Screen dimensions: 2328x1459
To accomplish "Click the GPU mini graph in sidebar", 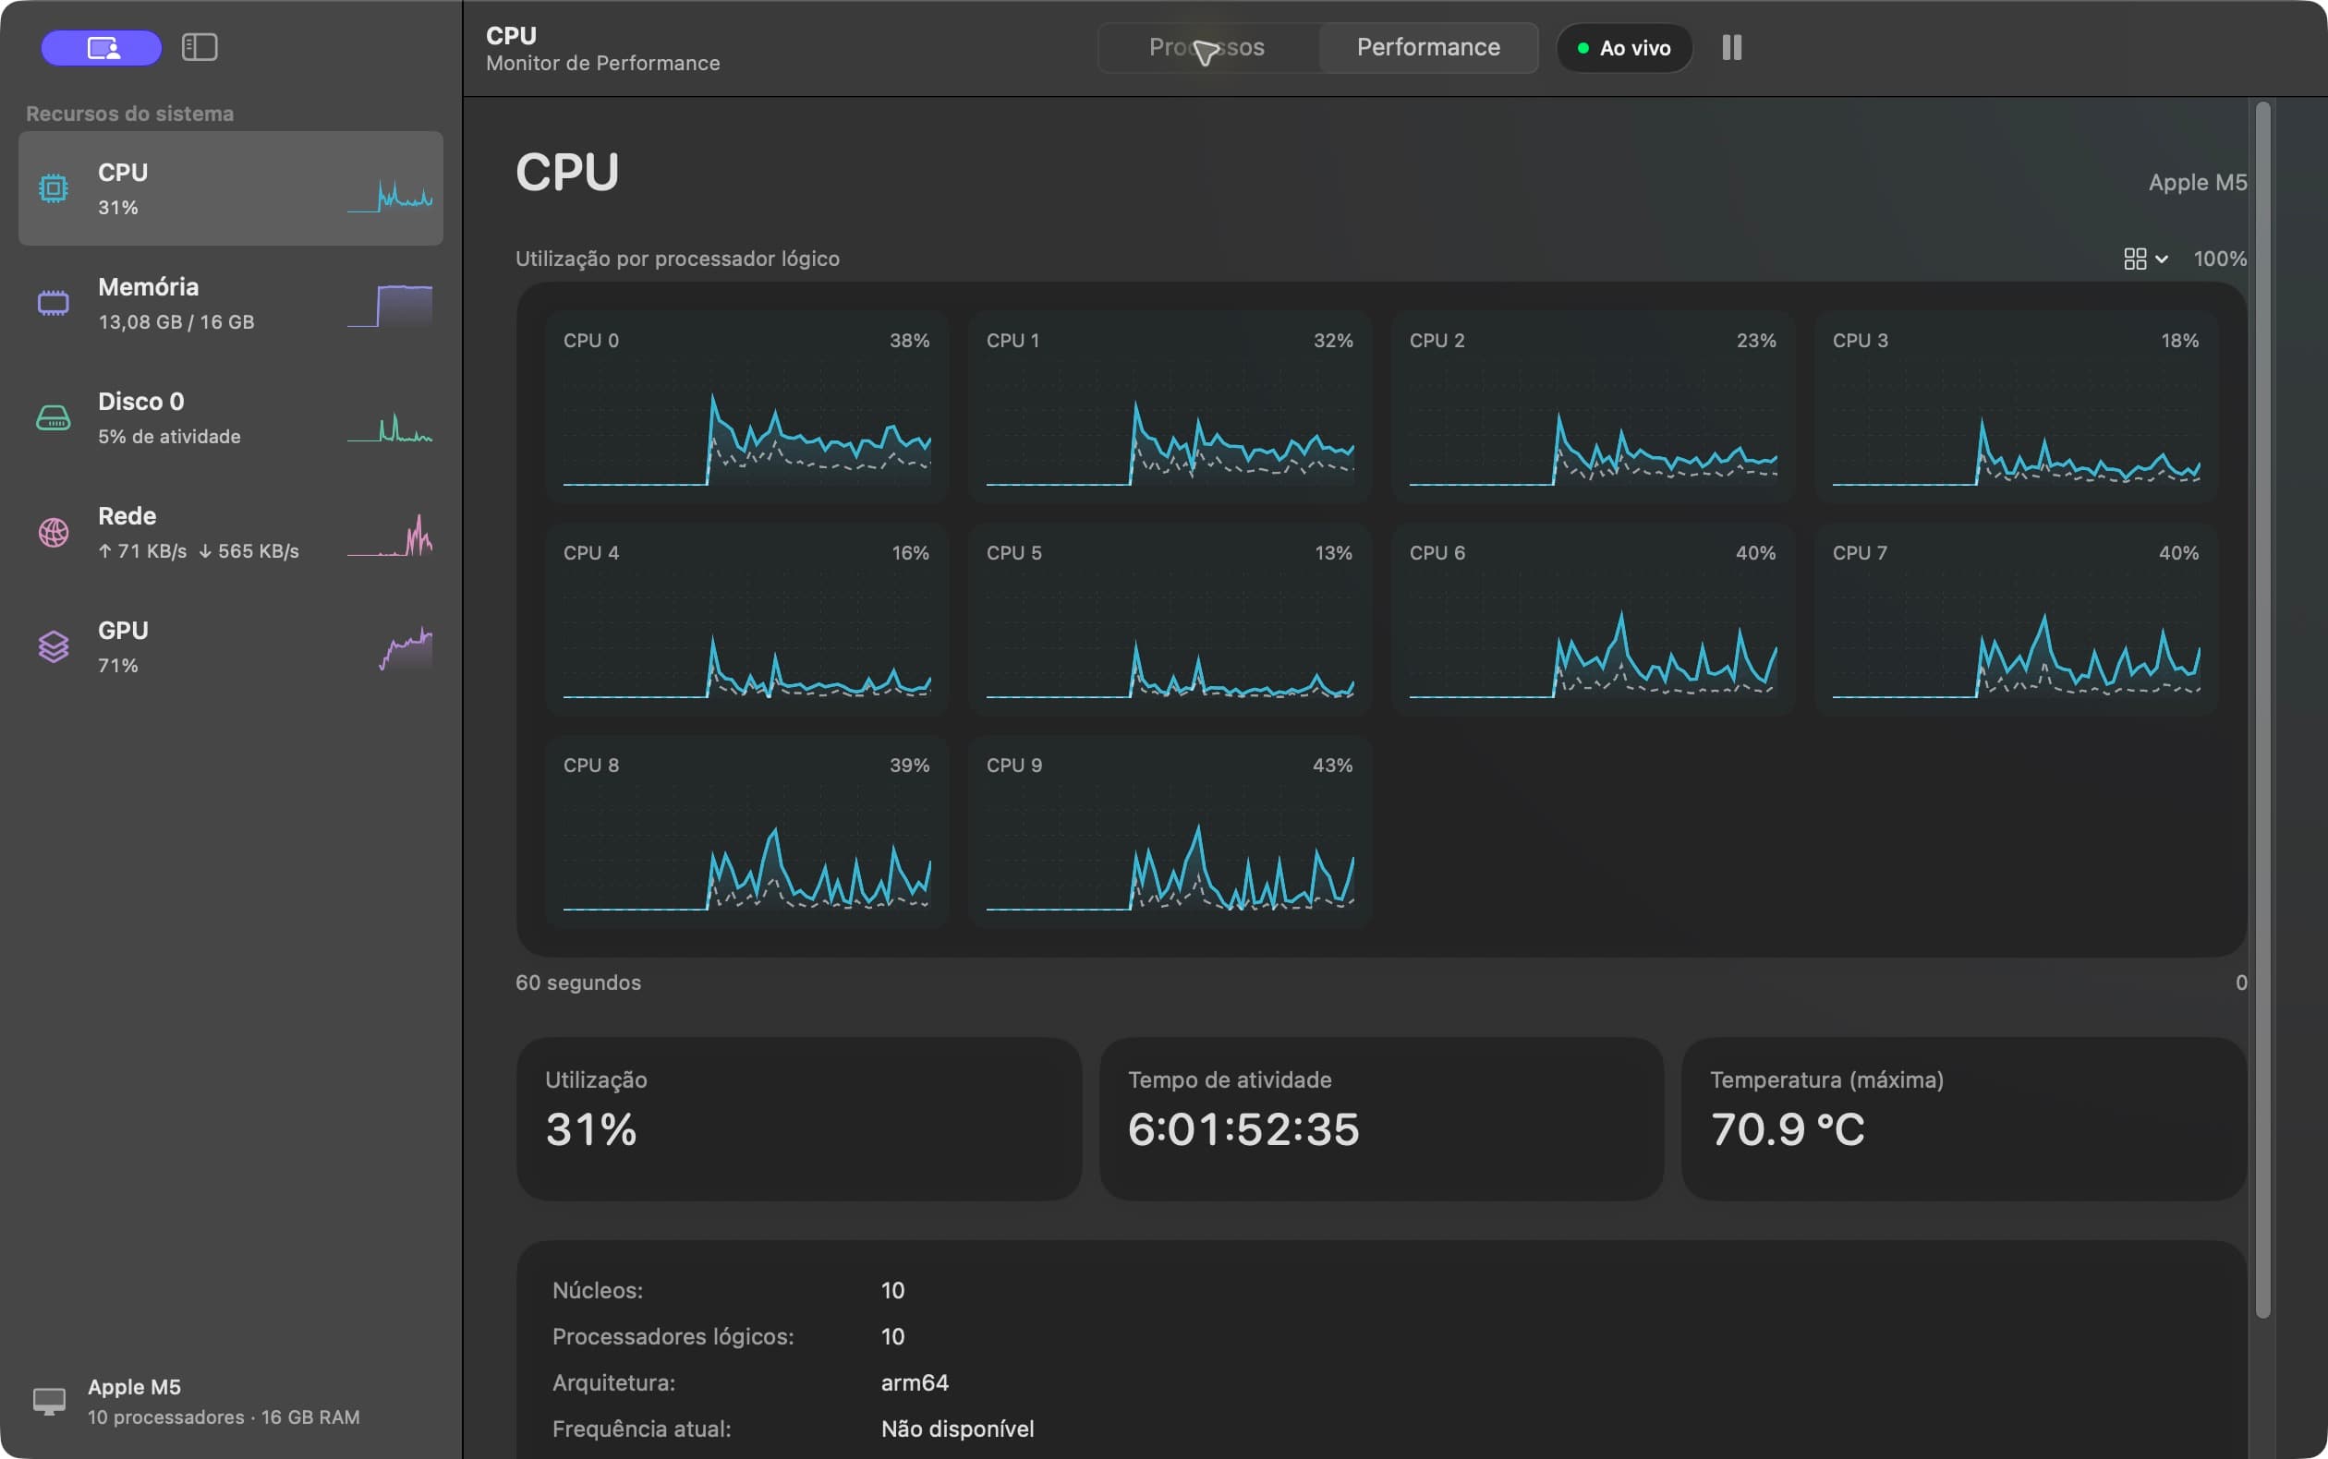I will point(406,648).
